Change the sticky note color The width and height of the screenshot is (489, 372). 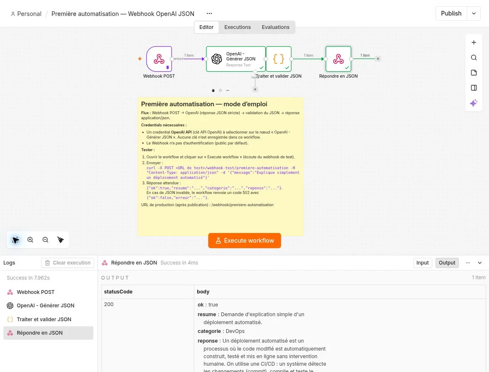[220, 91]
